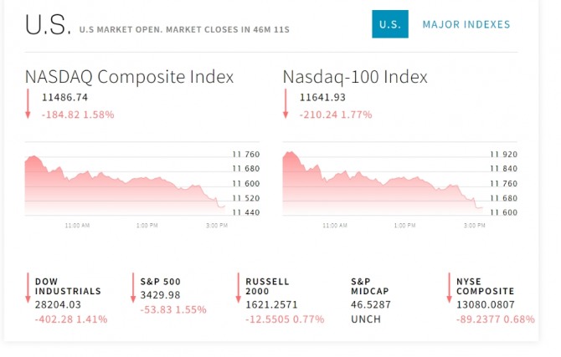Click the NASDAQ Composite value 11486.74
The width and height of the screenshot is (561, 357).
pos(65,97)
